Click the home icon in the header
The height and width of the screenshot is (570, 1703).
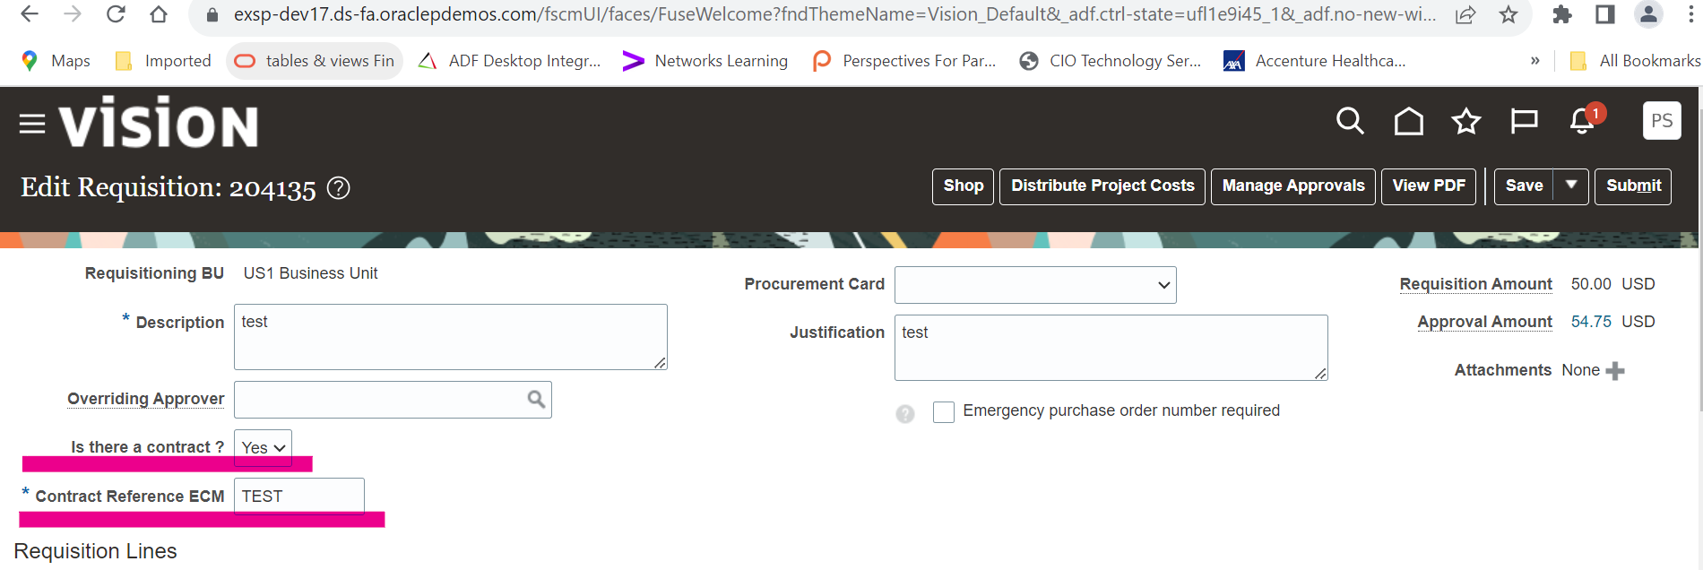click(1407, 121)
